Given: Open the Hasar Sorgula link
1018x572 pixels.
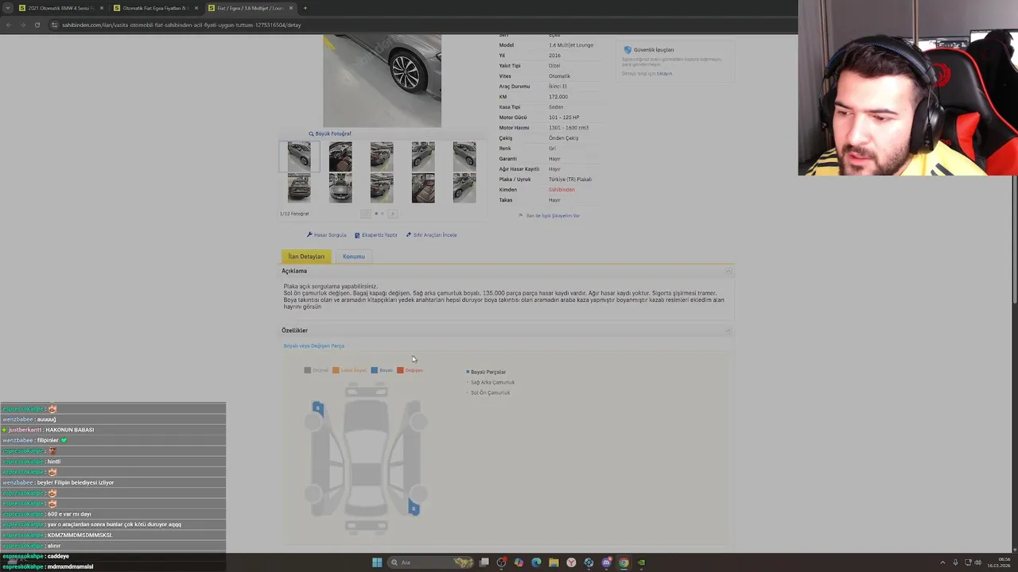Looking at the screenshot, I should click(327, 235).
